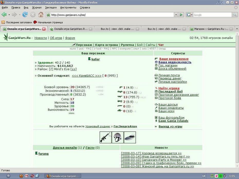The width and height of the screenshot is (239, 179).
Task: Open the Back history dropdown arrow
Action: [9, 15]
